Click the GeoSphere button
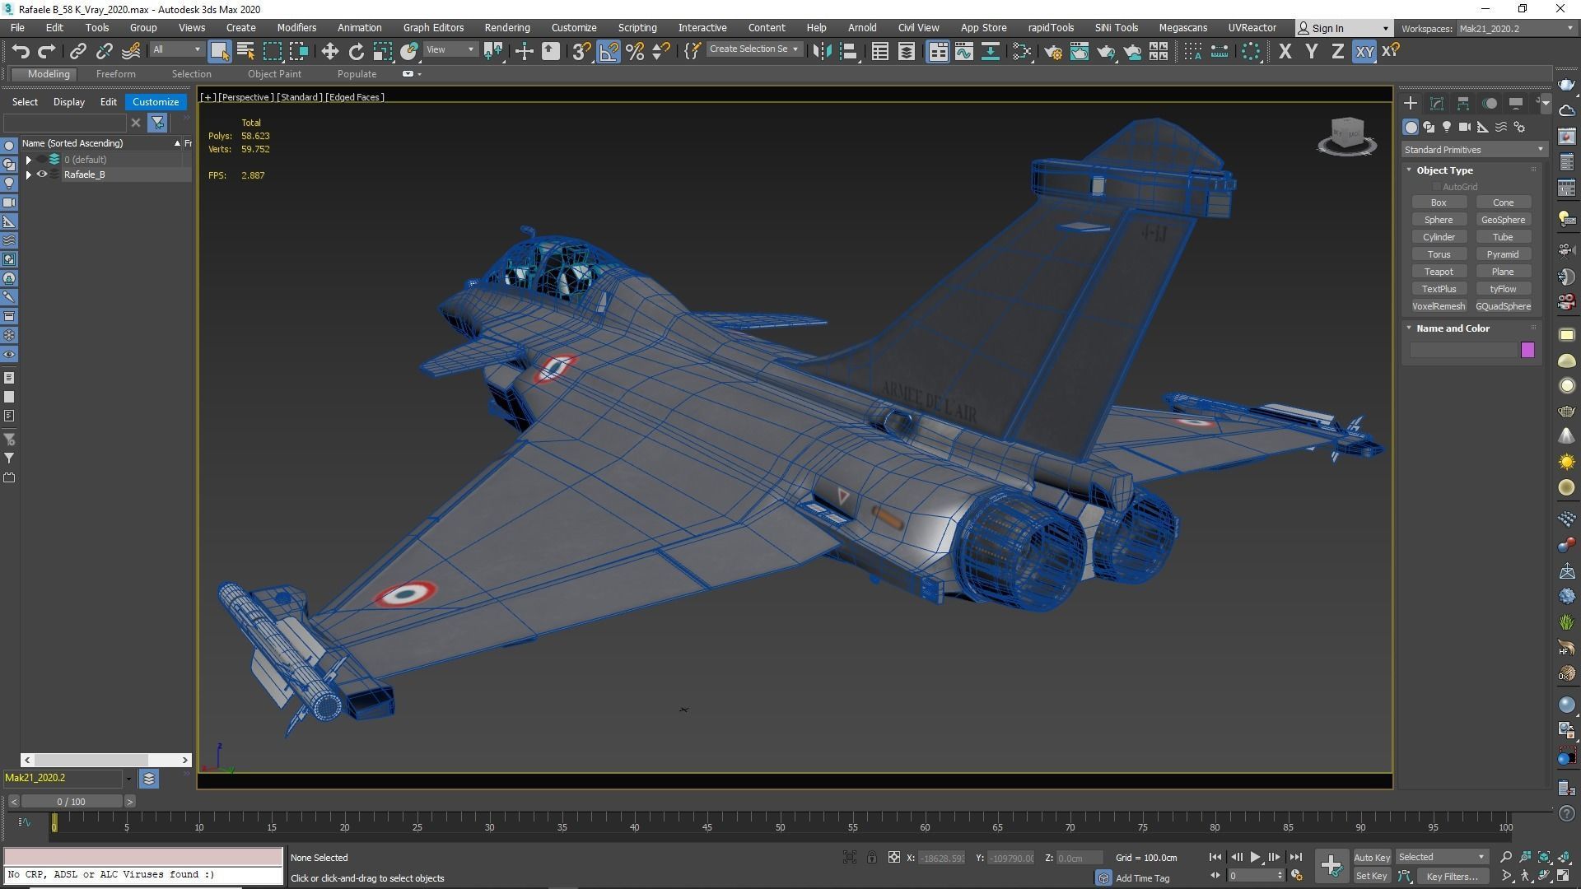This screenshot has height=889, width=1581. click(1503, 220)
